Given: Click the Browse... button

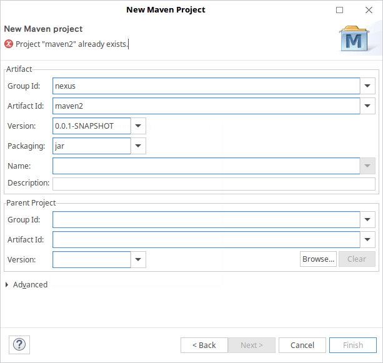Looking at the screenshot, I should (x=318, y=259).
